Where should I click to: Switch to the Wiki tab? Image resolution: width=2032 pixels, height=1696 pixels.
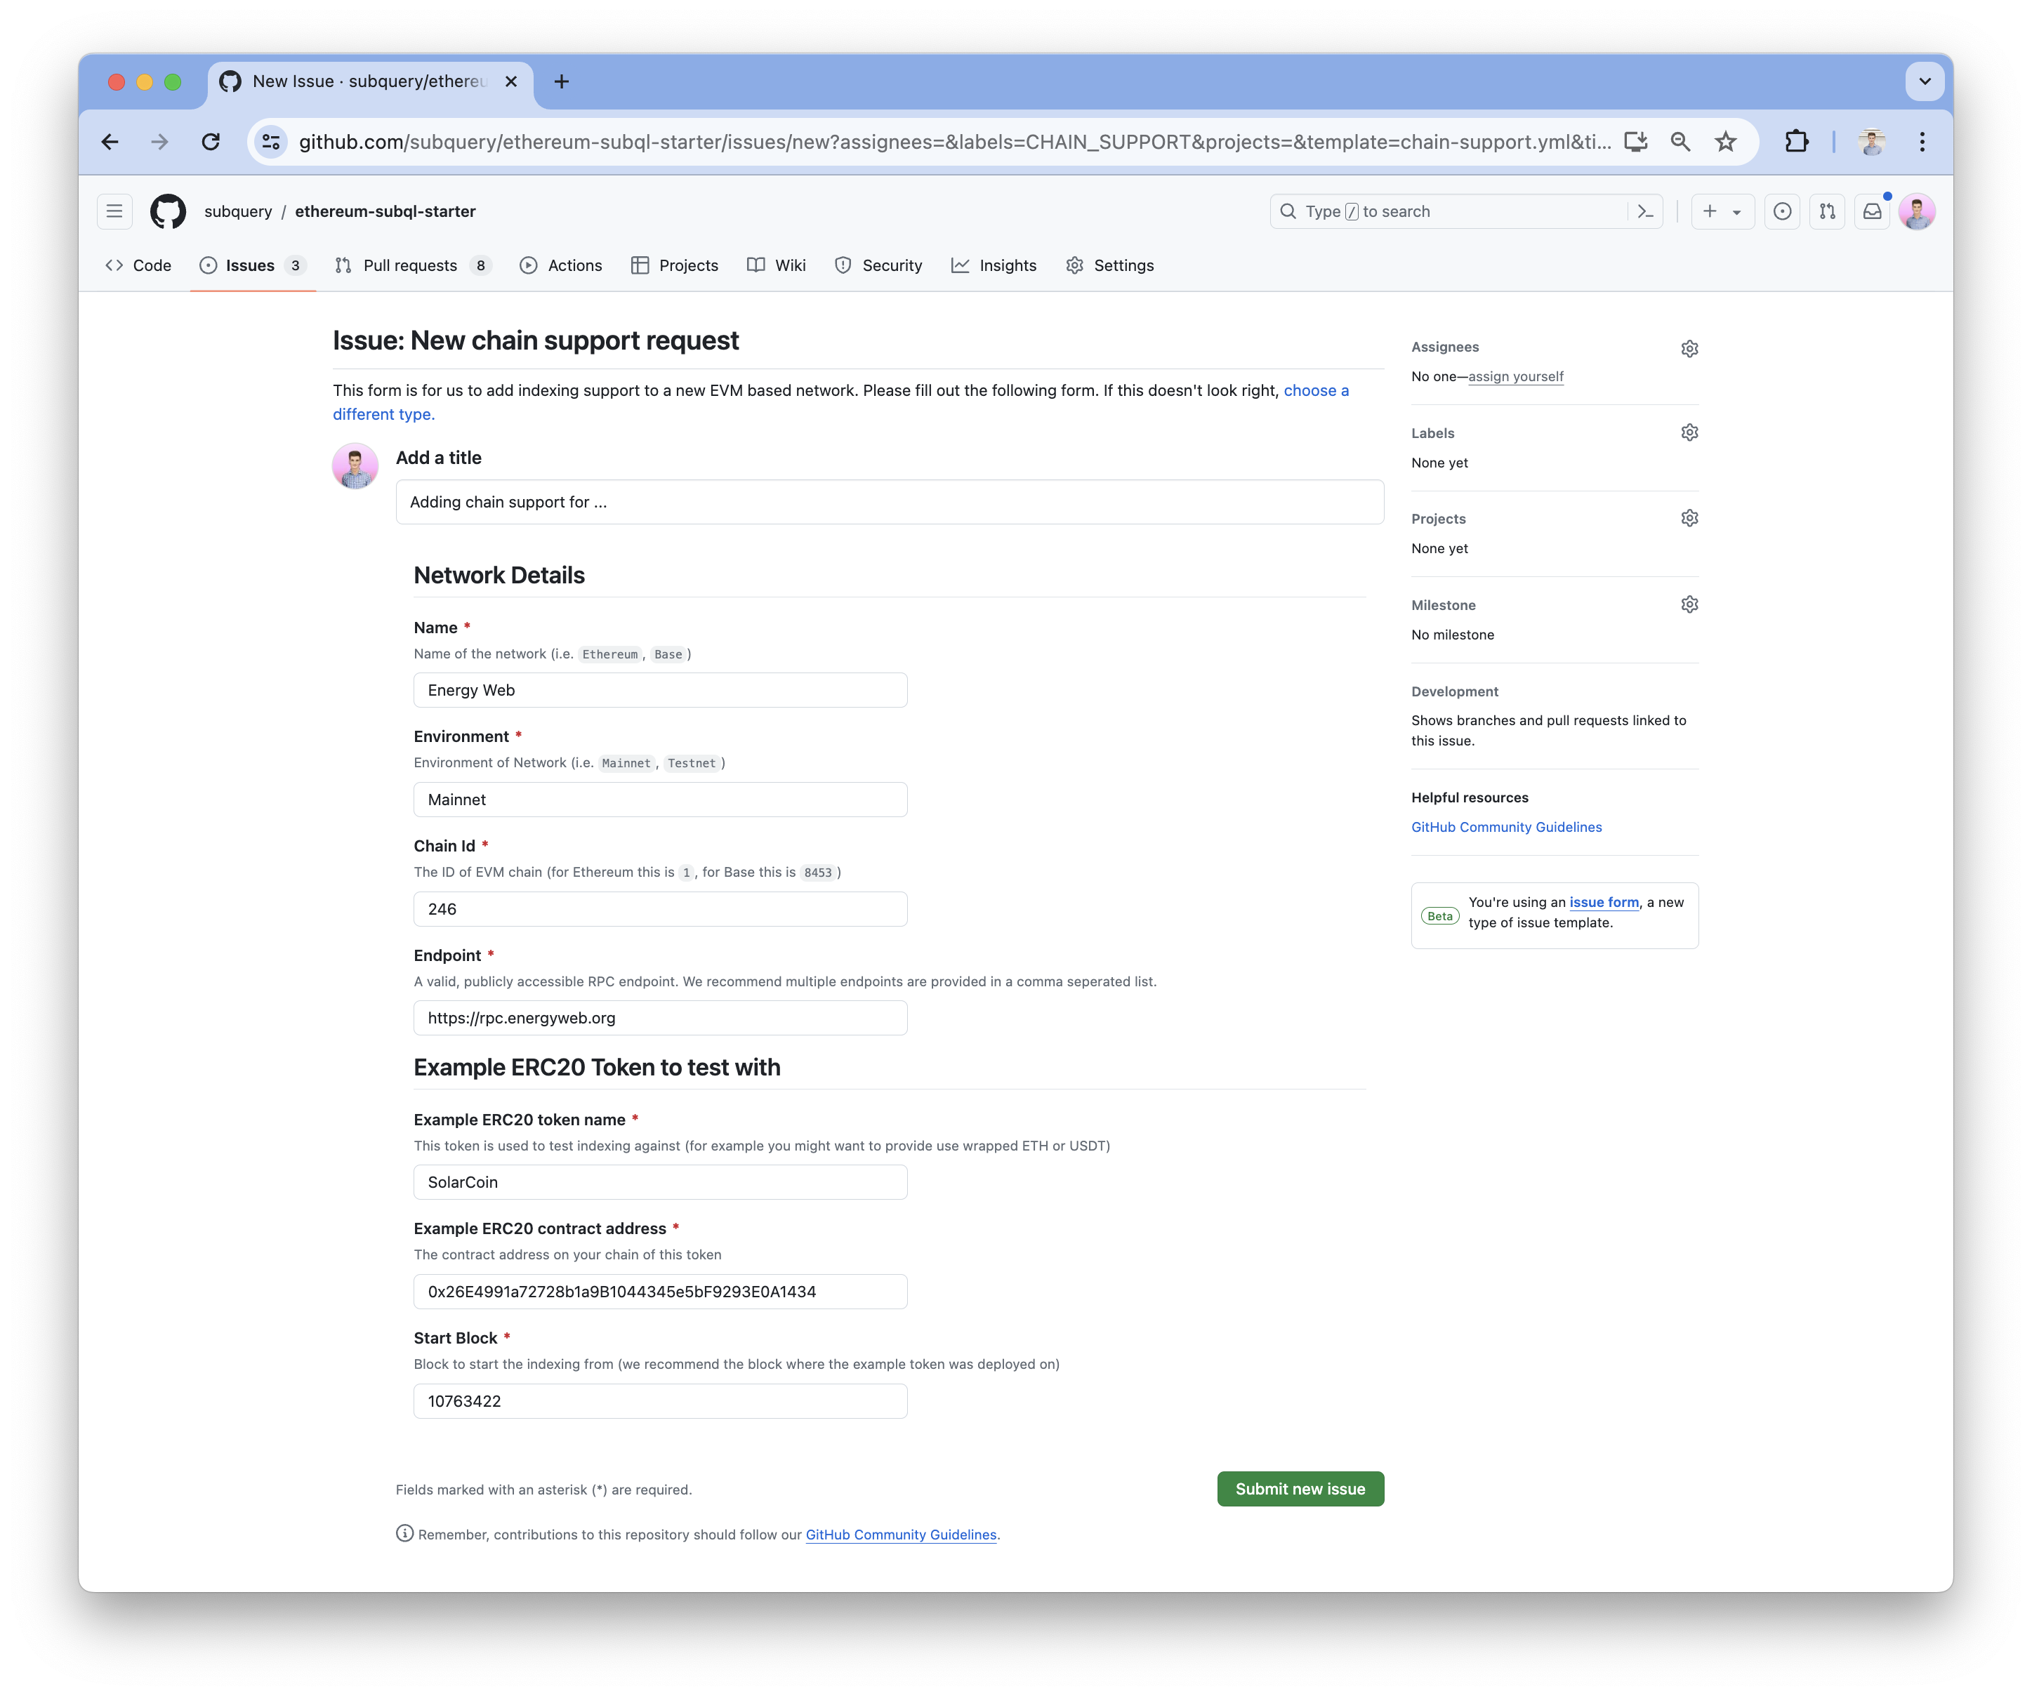point(776,265)
